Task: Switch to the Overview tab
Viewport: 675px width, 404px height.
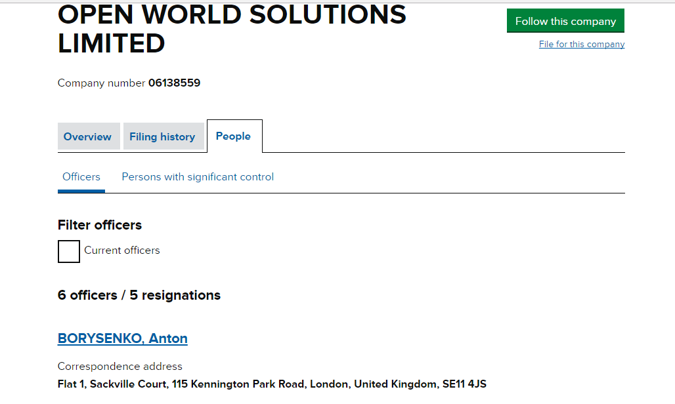Action: [87, 136]
